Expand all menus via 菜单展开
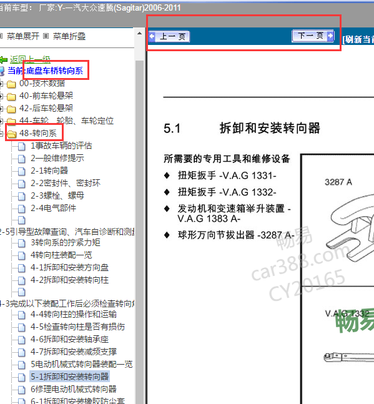The image size is (374, 404). pyautogui.click(x=22, y=36)
